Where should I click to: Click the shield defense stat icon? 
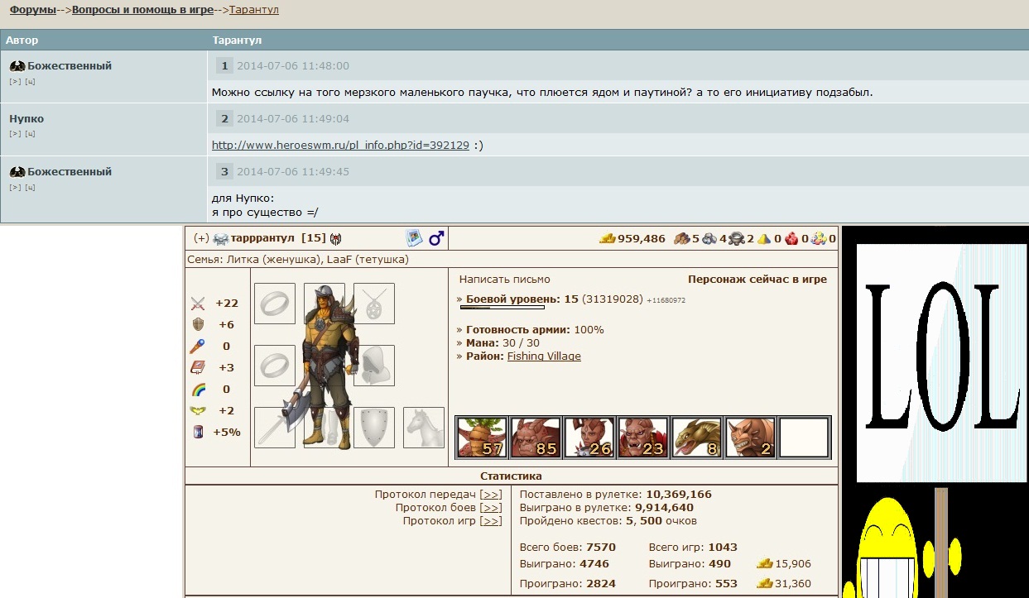click(x=198, y=325)
